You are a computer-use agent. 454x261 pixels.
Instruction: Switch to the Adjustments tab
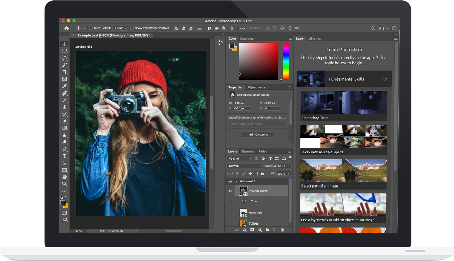[x=256, y=87]
